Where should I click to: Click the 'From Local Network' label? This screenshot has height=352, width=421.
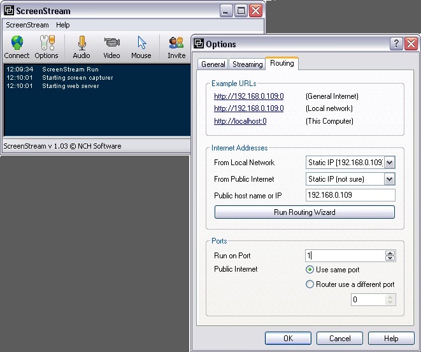tap(244, 163)
